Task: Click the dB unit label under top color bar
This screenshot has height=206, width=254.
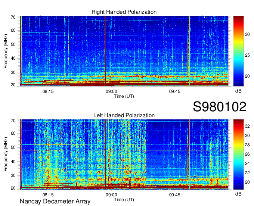Action: point(238,91)
